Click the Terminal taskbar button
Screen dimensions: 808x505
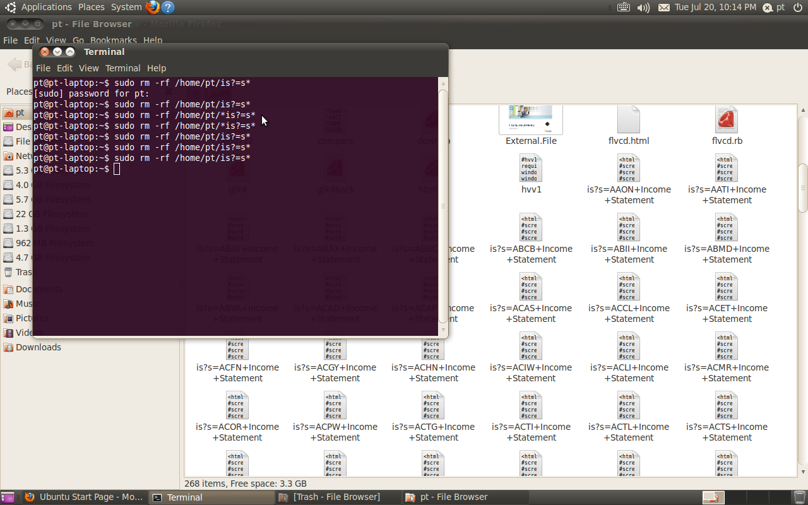(x=211, y=497)
